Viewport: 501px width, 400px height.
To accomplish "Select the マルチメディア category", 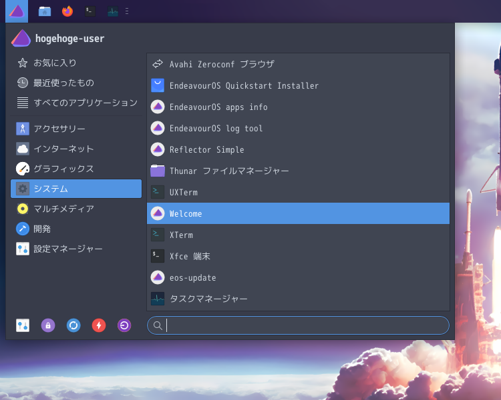I will pyautogui.click(x=76, y=209).
